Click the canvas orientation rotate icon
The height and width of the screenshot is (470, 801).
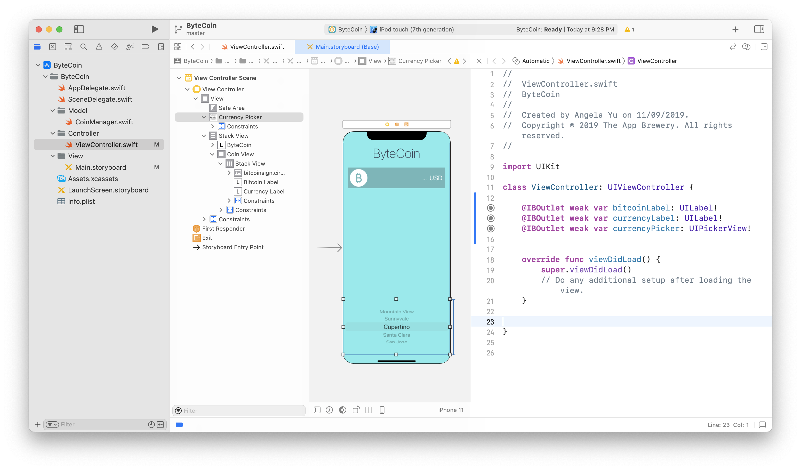(356, 410)
